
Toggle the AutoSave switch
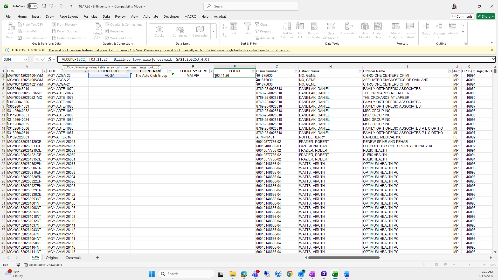coord(32,6)
